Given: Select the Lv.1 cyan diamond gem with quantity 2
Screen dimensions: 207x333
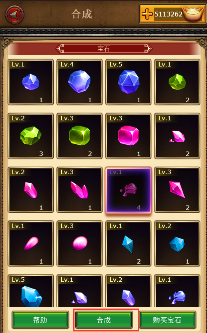Looking at the screenshot, I should coord(128,243).
